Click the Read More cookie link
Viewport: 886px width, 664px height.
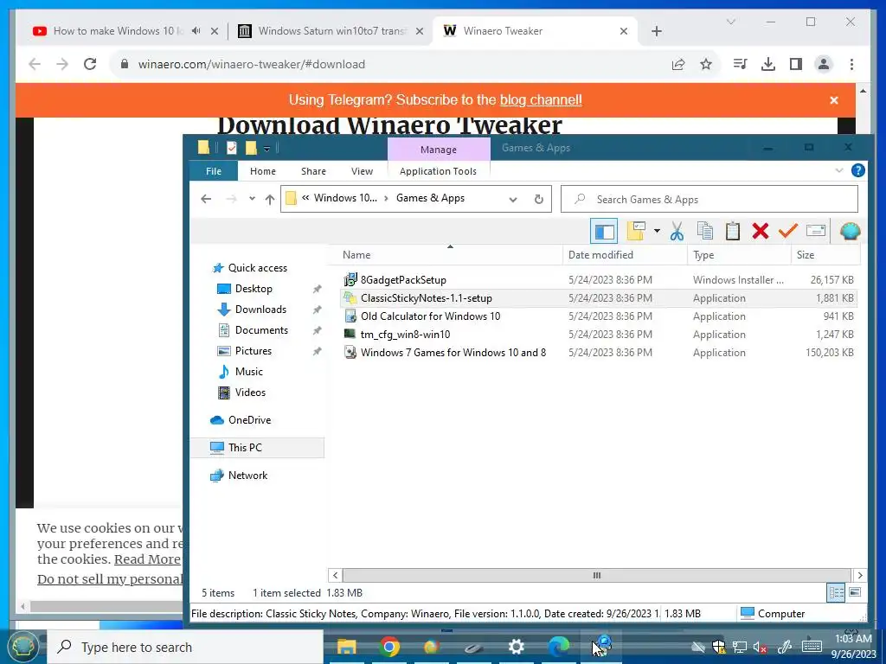tap(147, 559)
